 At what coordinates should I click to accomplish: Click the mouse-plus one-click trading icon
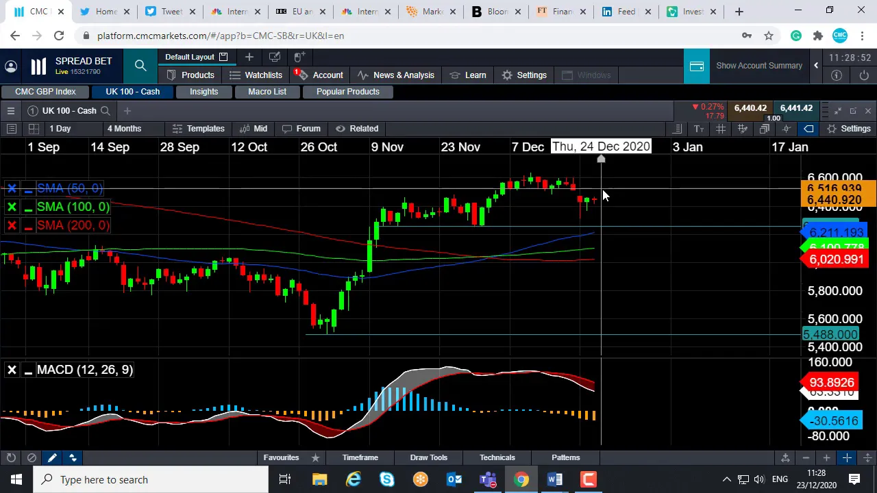[299, 57]
